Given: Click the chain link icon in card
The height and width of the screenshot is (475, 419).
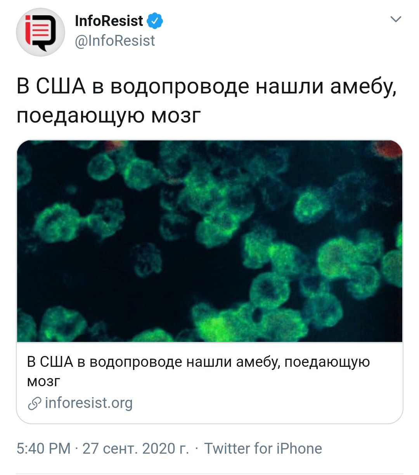Looking at the screenshot, I should coord(35,404).
